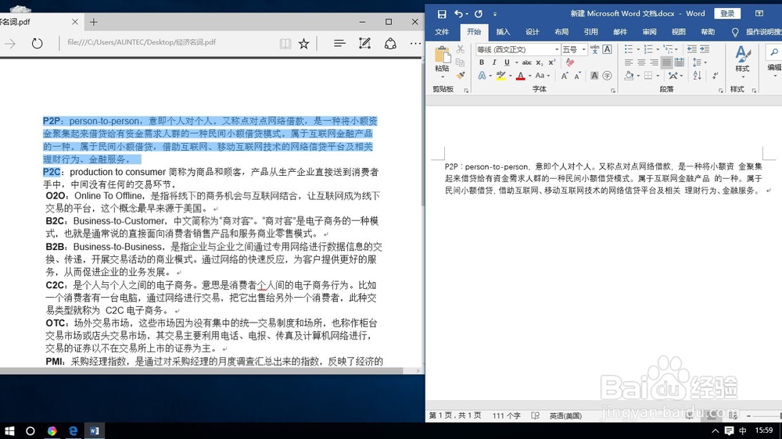Save the Word document with the disk icon

441,14
